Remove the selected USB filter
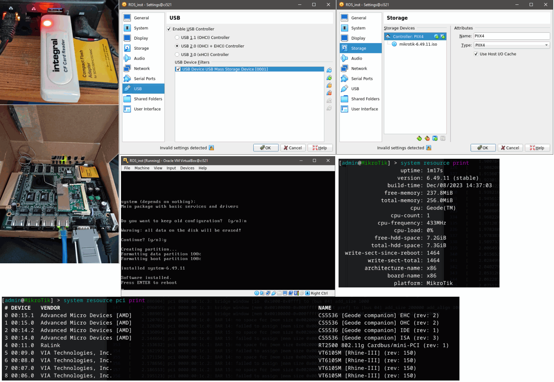The image size is (554, 382). (329, 93)
